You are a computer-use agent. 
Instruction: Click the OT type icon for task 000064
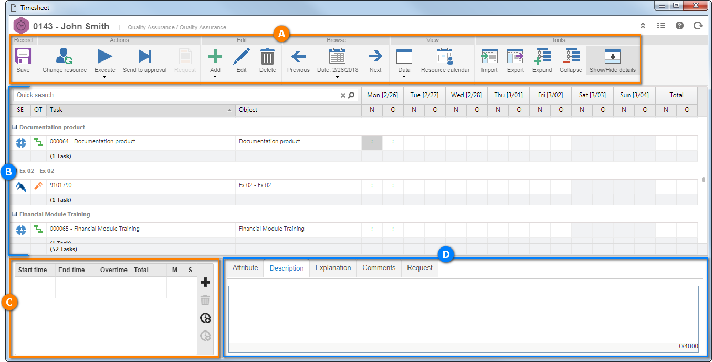click(x=38, y=142)
